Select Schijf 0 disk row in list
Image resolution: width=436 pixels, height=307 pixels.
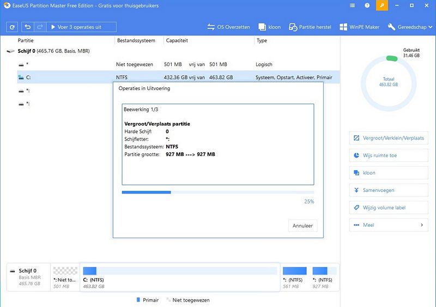pos(172,51)
